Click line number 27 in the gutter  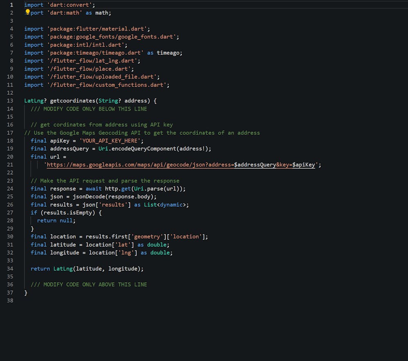[x=10, y=213]
